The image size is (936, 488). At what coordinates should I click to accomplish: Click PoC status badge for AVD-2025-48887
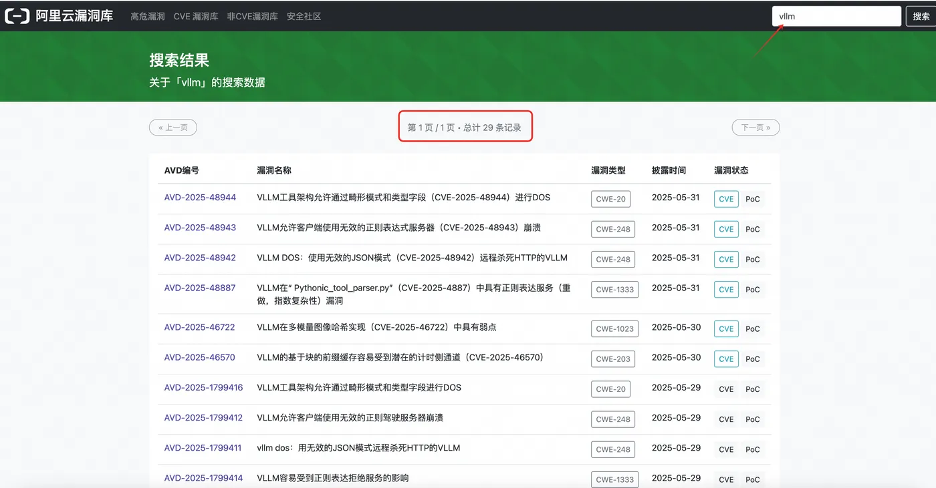(x=753, y=289)
